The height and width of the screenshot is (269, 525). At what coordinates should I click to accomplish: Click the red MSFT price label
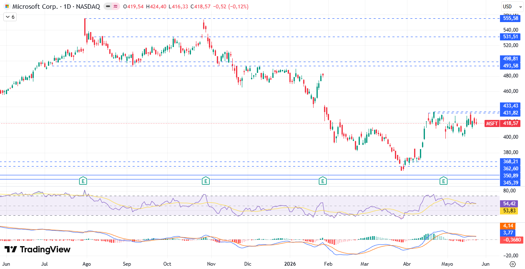(492, 123)
